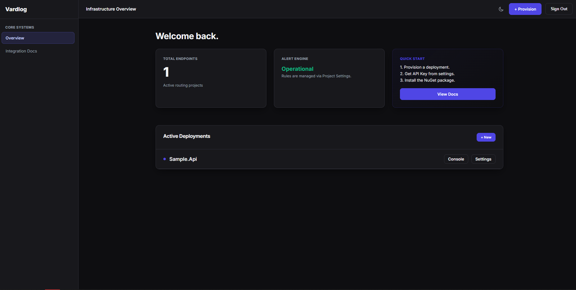Click View Docs in the Quick Start card
Screen dimensions: 576x290
pos(447,94)
